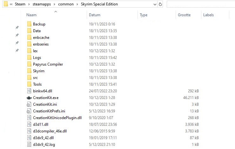Select the Backup folder name
This screenshot has width=235, height=149.
39,24
